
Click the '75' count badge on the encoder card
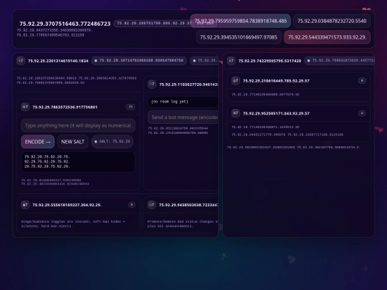coord(130,107)
